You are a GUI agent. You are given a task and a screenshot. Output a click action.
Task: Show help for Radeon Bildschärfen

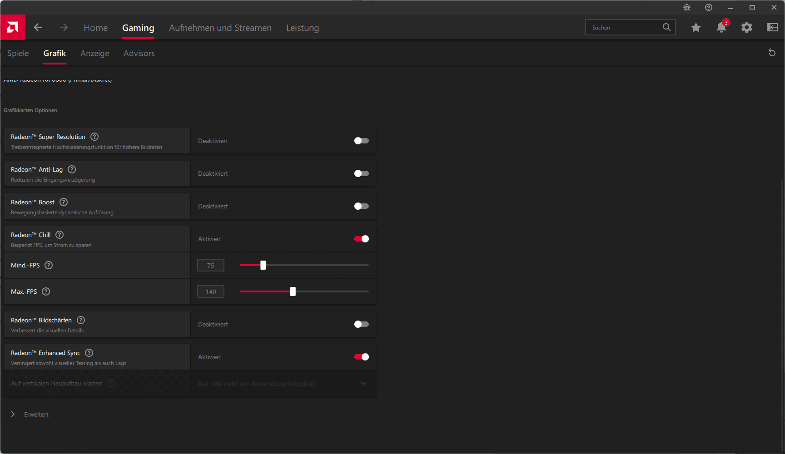pos(81,320)
